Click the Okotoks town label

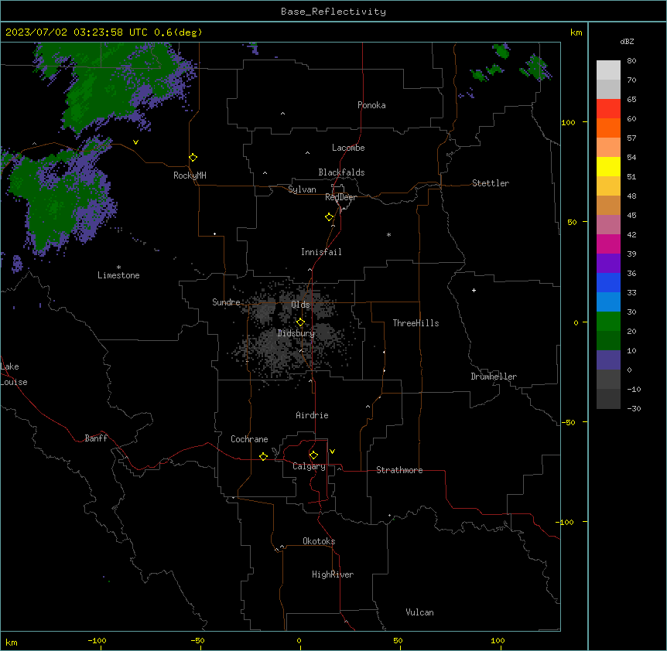point(319,541)
